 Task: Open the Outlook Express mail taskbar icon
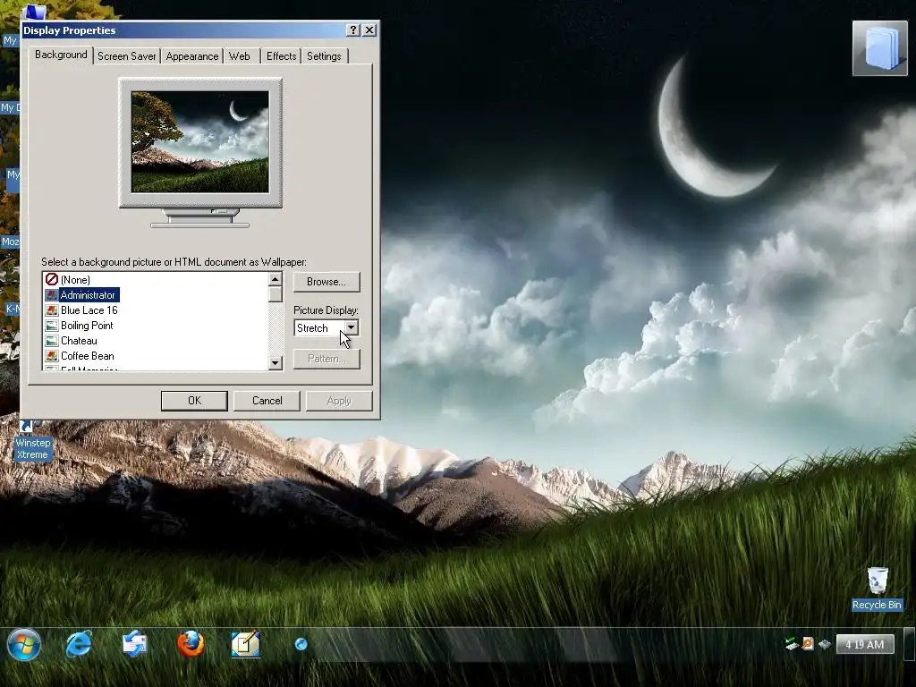click(134, 644)
